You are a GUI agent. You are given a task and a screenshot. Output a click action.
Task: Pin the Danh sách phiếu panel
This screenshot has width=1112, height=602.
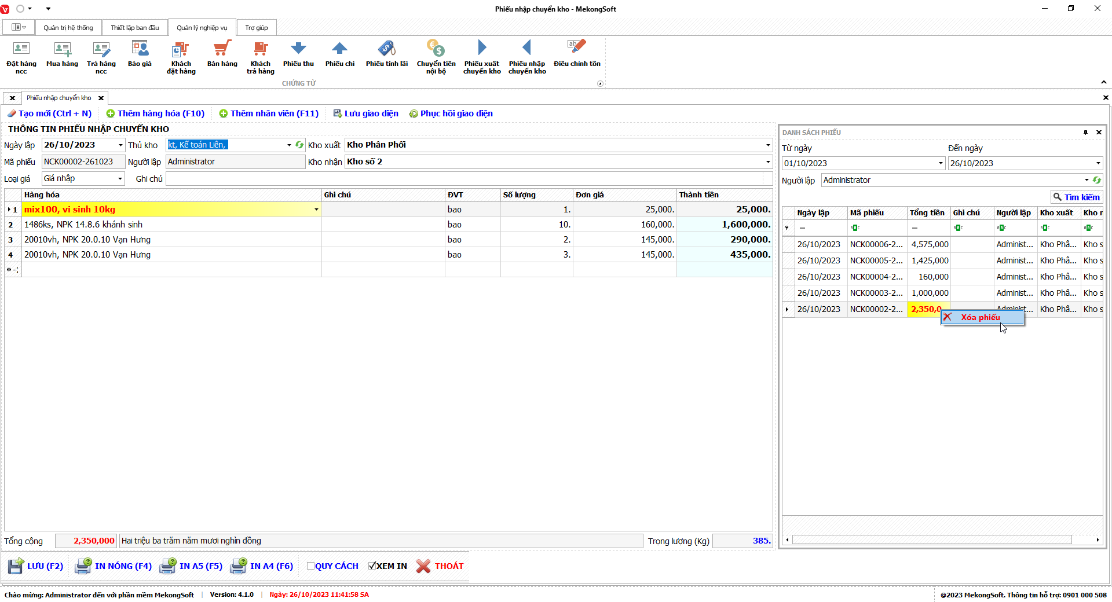click(x=1085, y=133)
